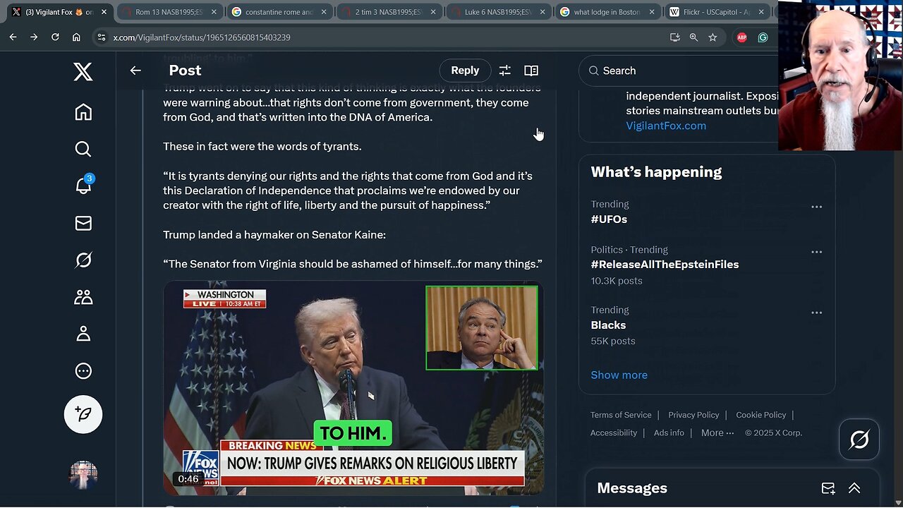Screen dimensions: 903x508
Task: Open the More circle ellipsis in sidebar
Action: point(83,371)
